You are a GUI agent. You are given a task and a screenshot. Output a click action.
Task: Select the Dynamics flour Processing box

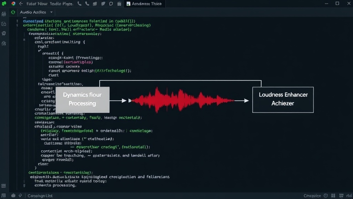82,100
